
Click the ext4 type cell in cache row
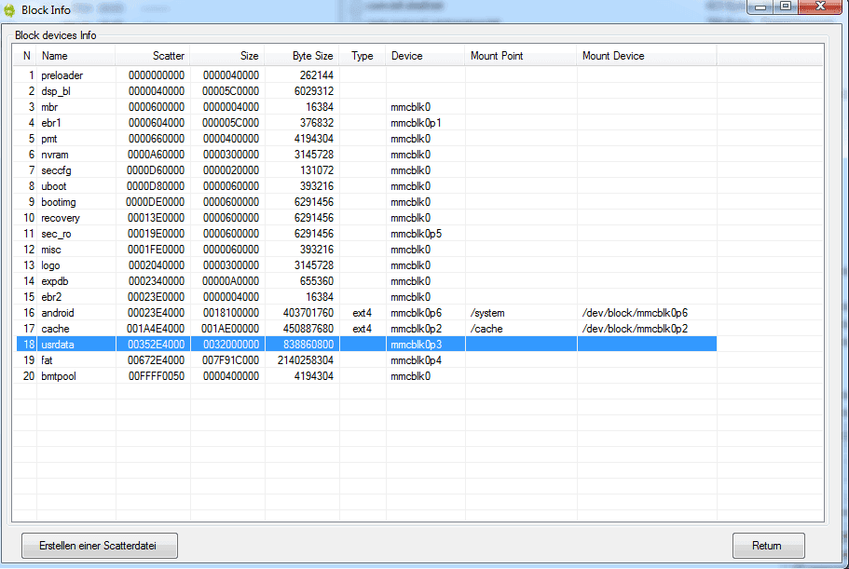(x=362, y=329)
